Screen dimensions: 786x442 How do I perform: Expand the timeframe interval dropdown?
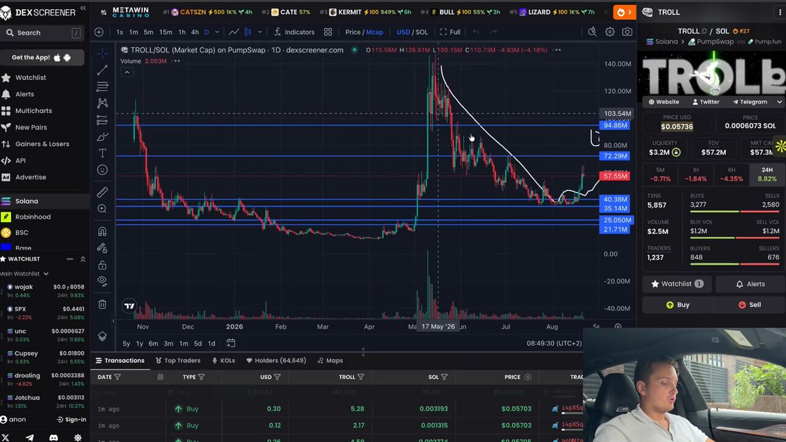(x=216, y=32)
